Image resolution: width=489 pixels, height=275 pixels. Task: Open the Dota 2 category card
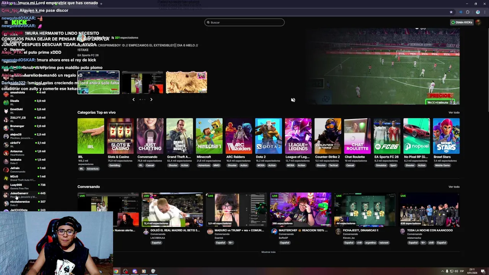coord(268,136)
